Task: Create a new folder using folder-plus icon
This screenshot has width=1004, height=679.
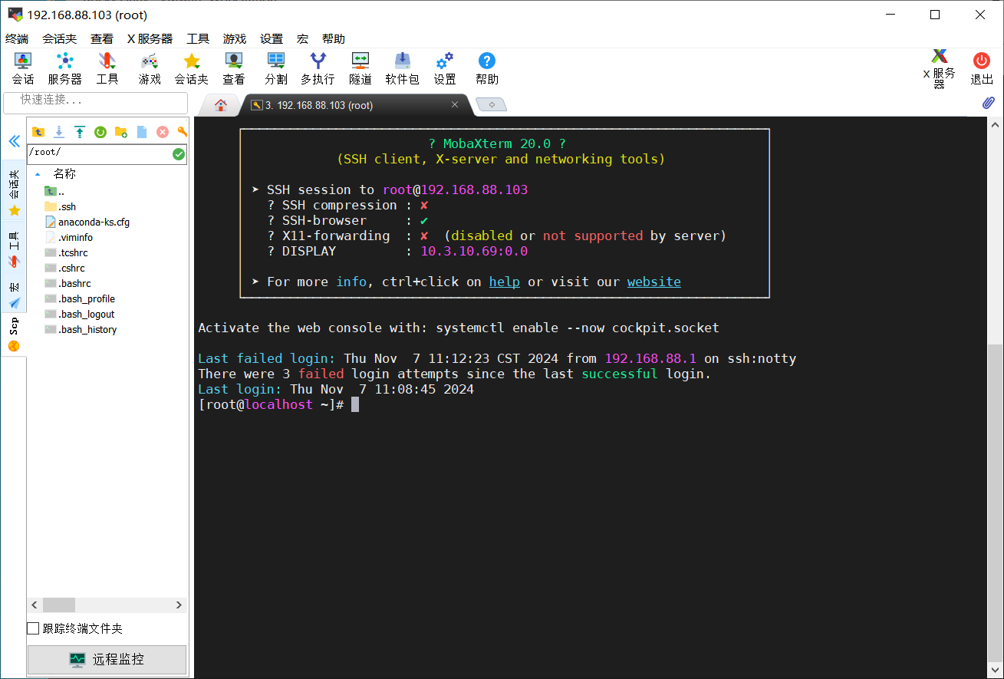Action: coord(120,132)
